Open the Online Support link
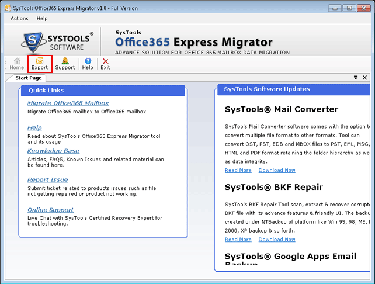 click(51, 210)
